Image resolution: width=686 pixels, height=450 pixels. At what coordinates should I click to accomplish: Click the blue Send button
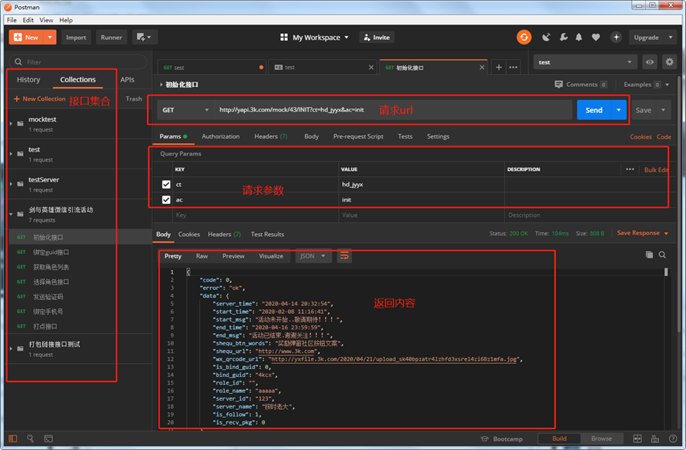pyautogui.click(x=594, y=110)
